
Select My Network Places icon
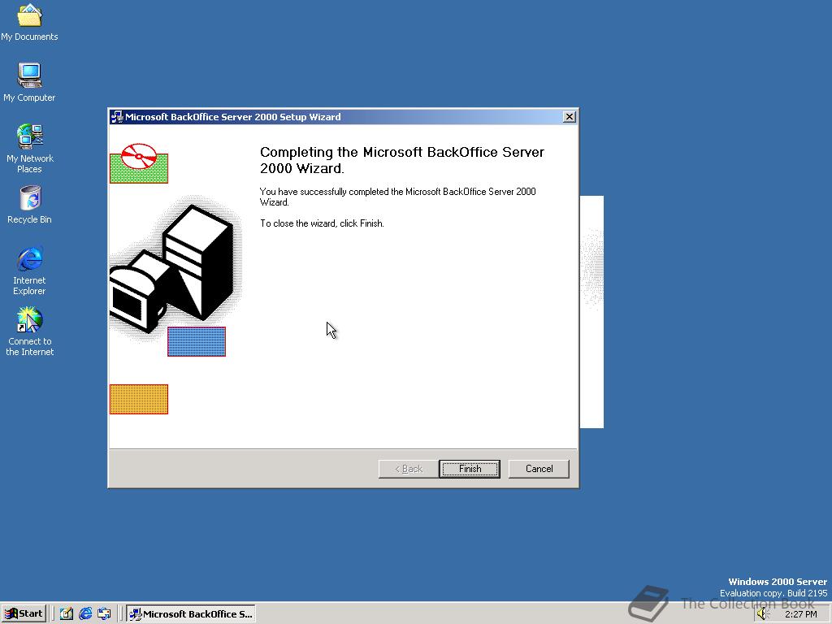coord(29,148)
